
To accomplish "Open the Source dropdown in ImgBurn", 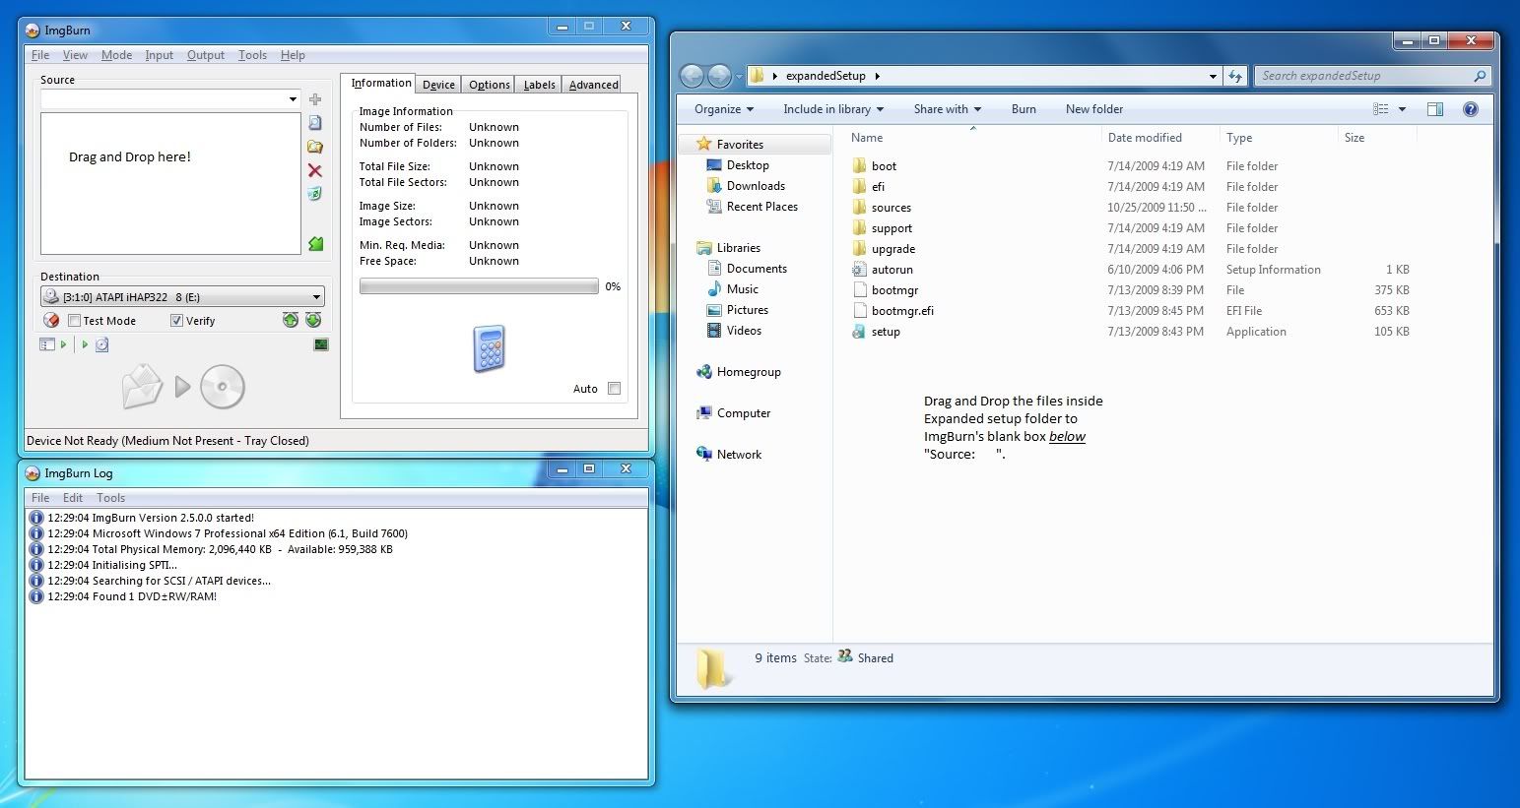I will point(293,99).
